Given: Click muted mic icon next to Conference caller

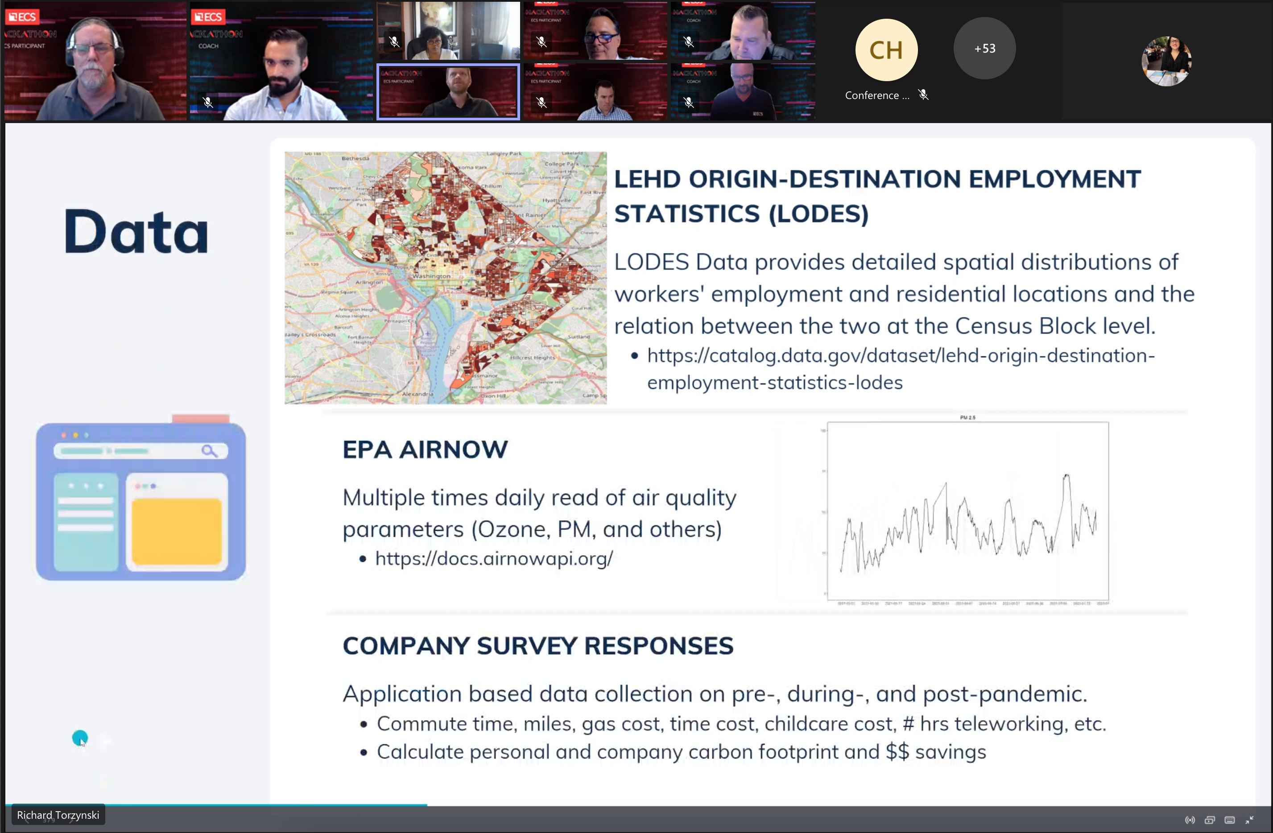Looking at the screenshot, I should (x=923, y=95).
